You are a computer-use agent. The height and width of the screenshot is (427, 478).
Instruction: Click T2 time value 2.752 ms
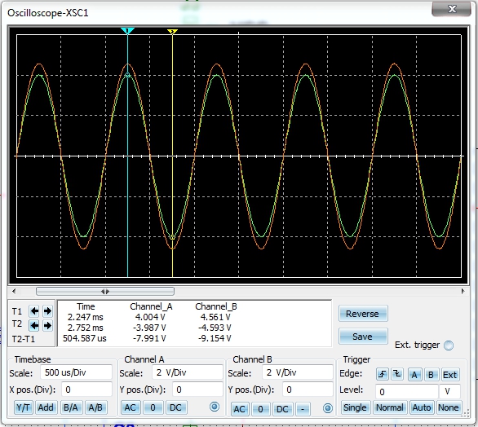[x=86, y=328]
